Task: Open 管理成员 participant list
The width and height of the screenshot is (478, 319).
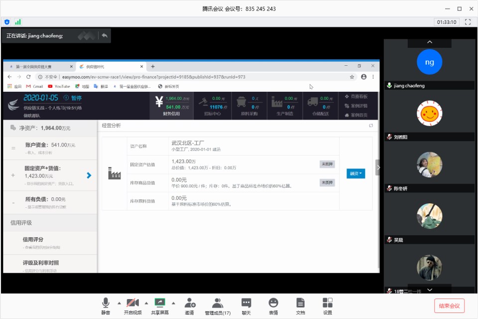Action: [x=218, y=306]
